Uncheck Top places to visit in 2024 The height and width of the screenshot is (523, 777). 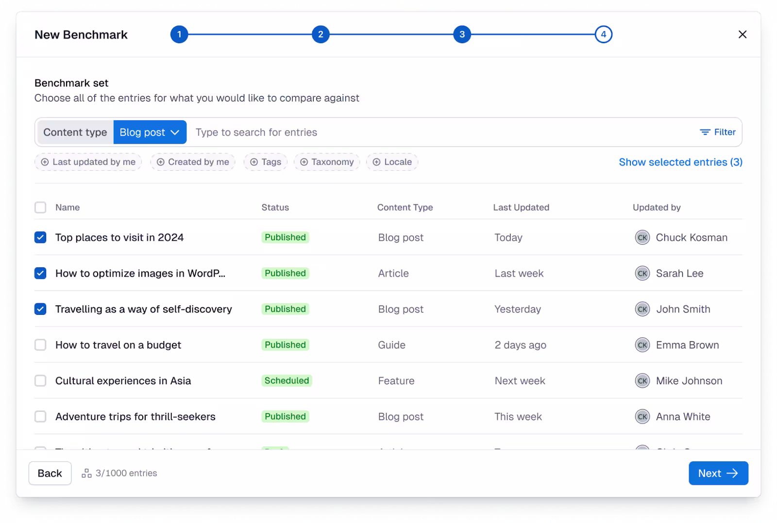click(x=40, y=237)
